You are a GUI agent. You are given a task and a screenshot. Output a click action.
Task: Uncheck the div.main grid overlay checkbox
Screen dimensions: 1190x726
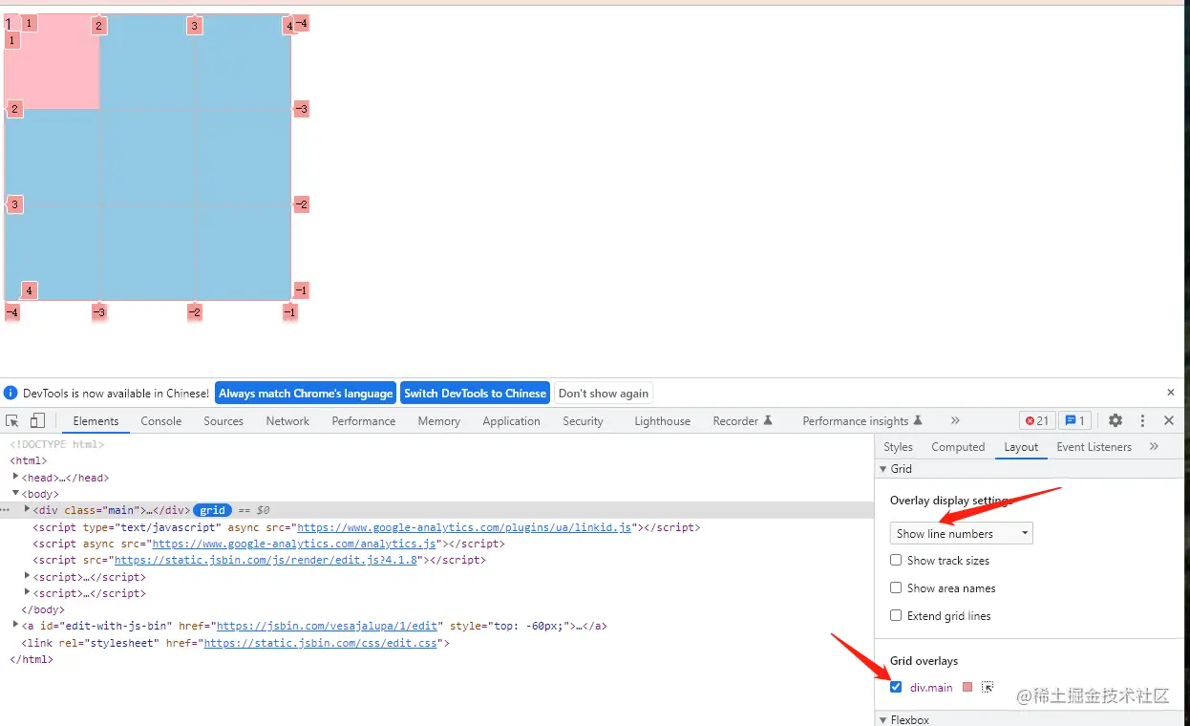(x=896, y=687)
